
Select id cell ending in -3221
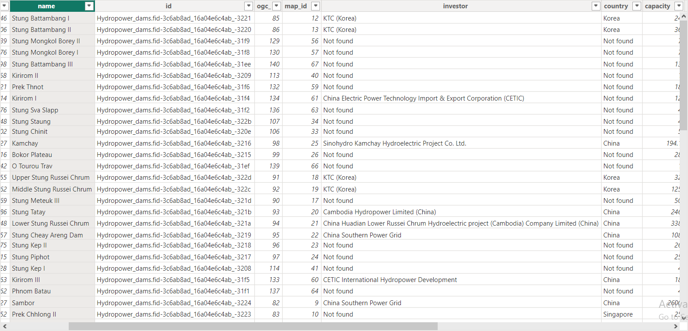175,18
